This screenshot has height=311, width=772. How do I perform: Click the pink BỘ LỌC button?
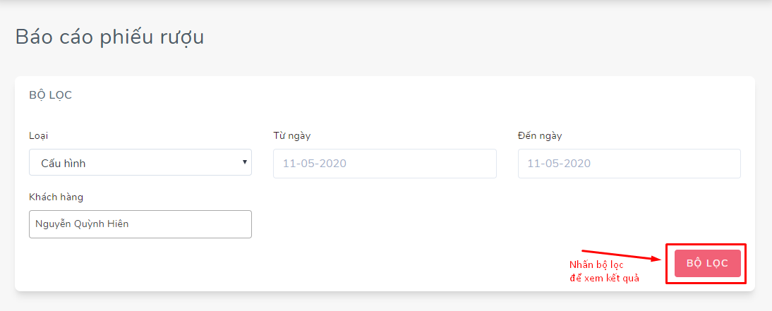click(x=708, y=263)
